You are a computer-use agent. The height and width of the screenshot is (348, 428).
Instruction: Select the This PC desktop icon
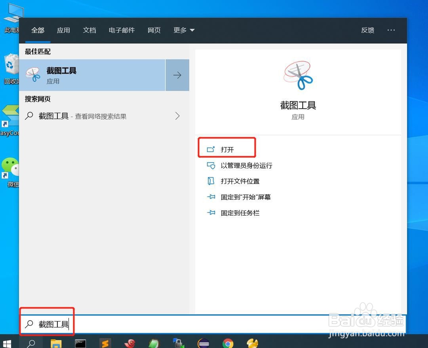12,18
